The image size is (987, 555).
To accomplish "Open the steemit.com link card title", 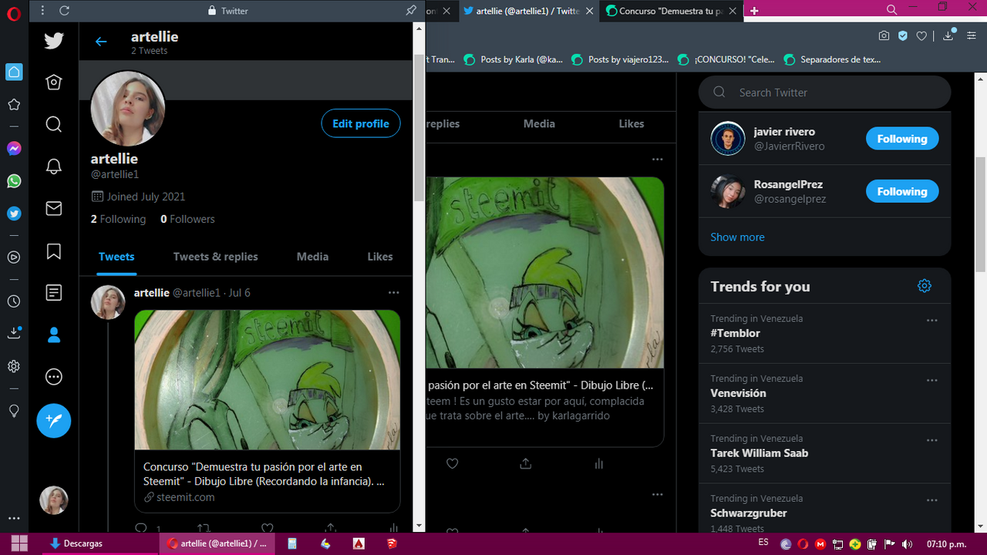I will point(264,473).
